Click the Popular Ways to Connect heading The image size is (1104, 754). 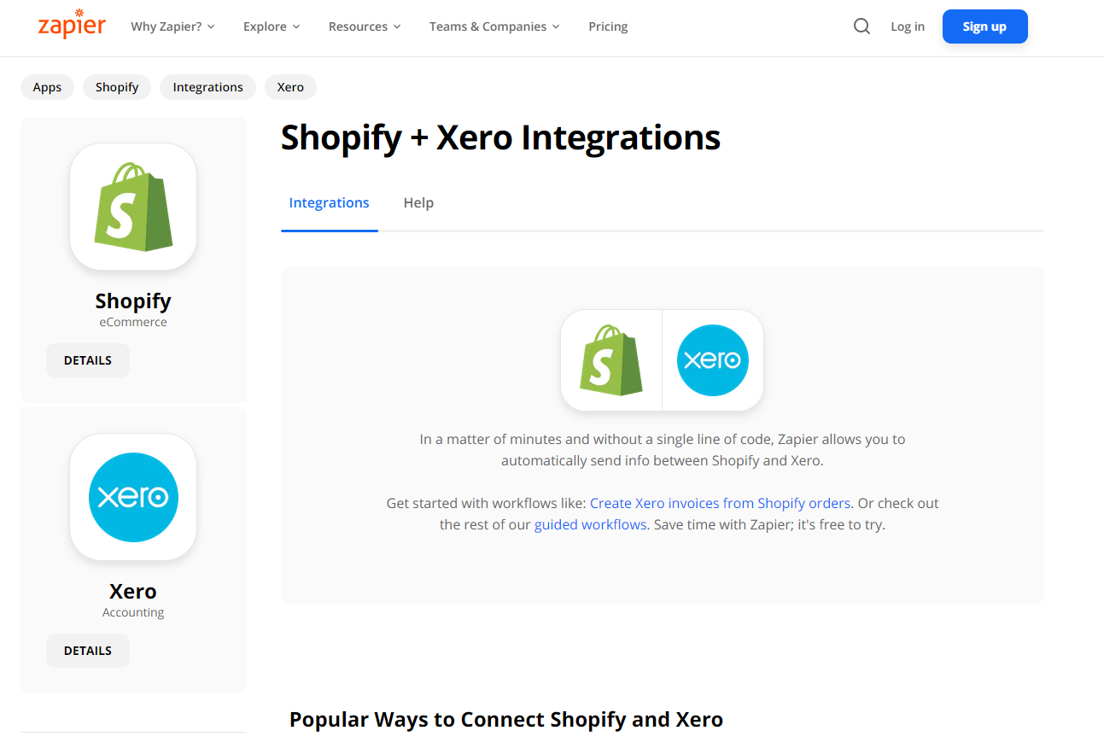[506, 720]
